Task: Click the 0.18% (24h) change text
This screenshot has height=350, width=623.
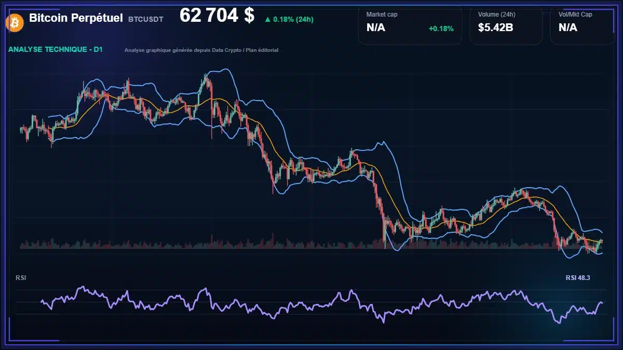Action: (293, 20)
